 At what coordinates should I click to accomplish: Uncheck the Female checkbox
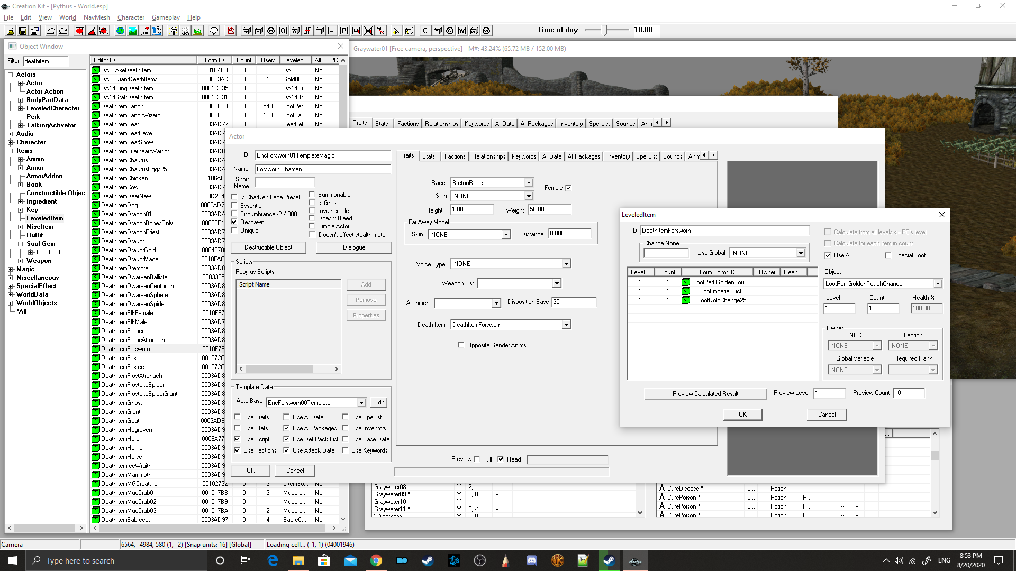click(x=568, y=188)
